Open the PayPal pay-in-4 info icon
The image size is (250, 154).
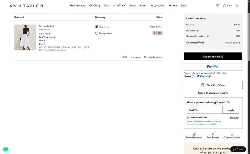click(209, 76)
